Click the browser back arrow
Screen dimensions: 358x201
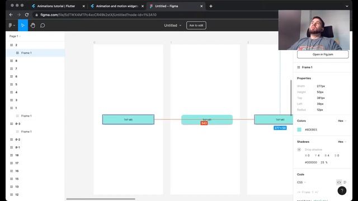[x=11, y=15]
